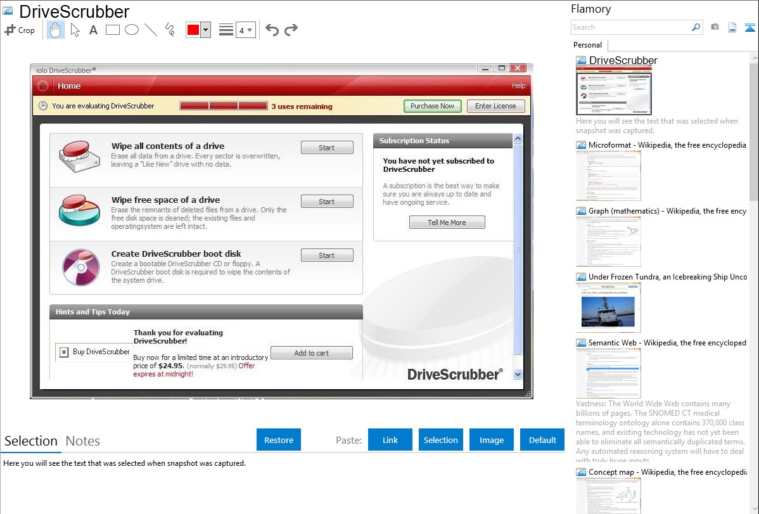Click the sidebar scrollbar up arrow

(x=755, y=58)
